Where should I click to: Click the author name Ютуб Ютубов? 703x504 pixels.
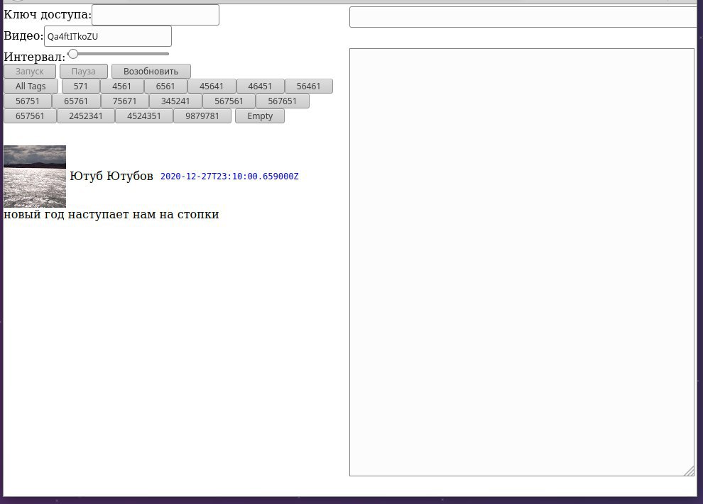tap(111, 176)
